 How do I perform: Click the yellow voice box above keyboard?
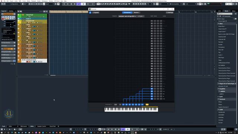[147, 105]
